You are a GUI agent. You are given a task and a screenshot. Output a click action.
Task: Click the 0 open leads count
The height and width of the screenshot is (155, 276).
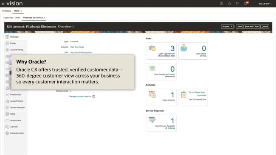[204, 48]
